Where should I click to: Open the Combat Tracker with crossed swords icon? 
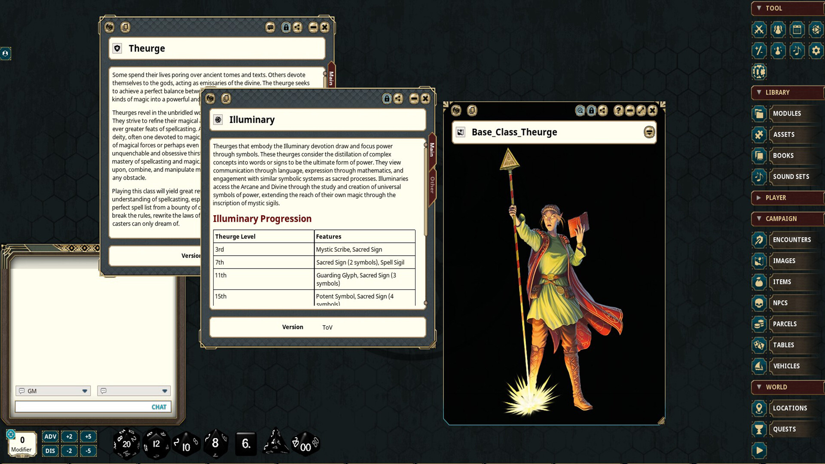(760, 30)
